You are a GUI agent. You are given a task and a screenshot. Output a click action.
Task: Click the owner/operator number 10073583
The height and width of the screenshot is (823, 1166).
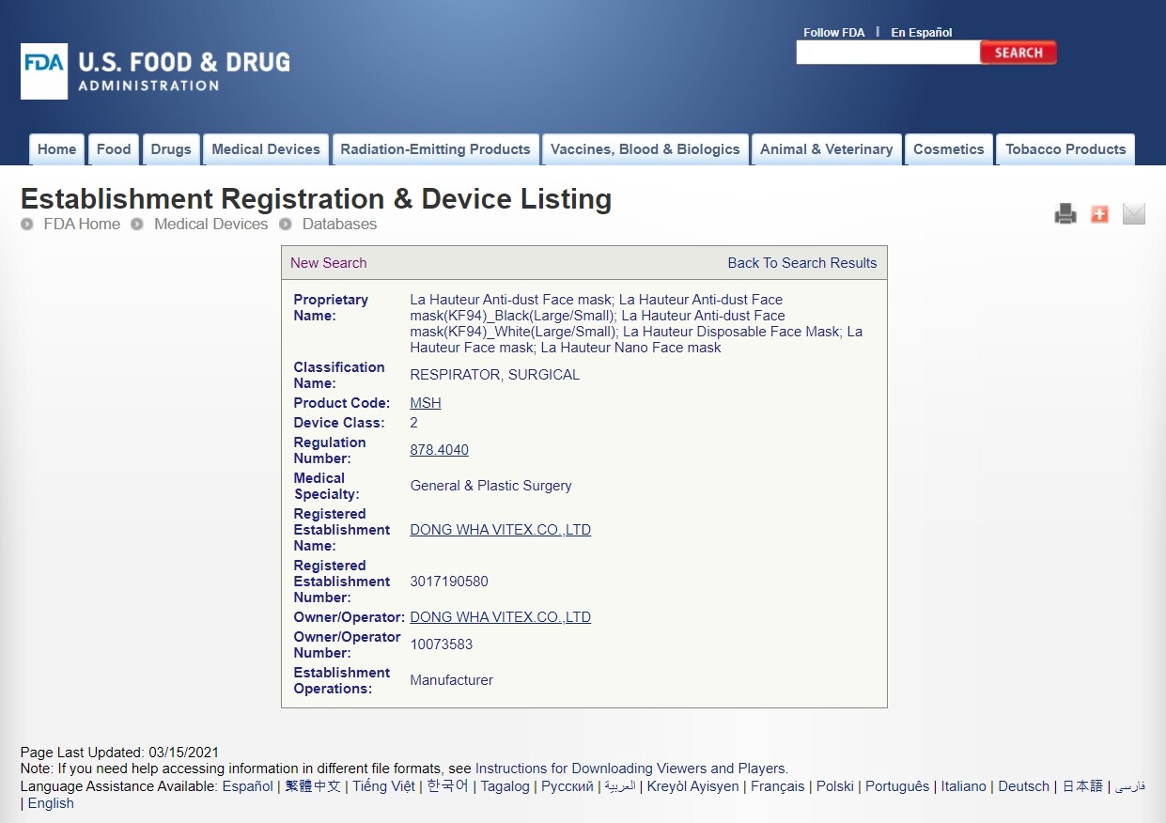point(442,644)
